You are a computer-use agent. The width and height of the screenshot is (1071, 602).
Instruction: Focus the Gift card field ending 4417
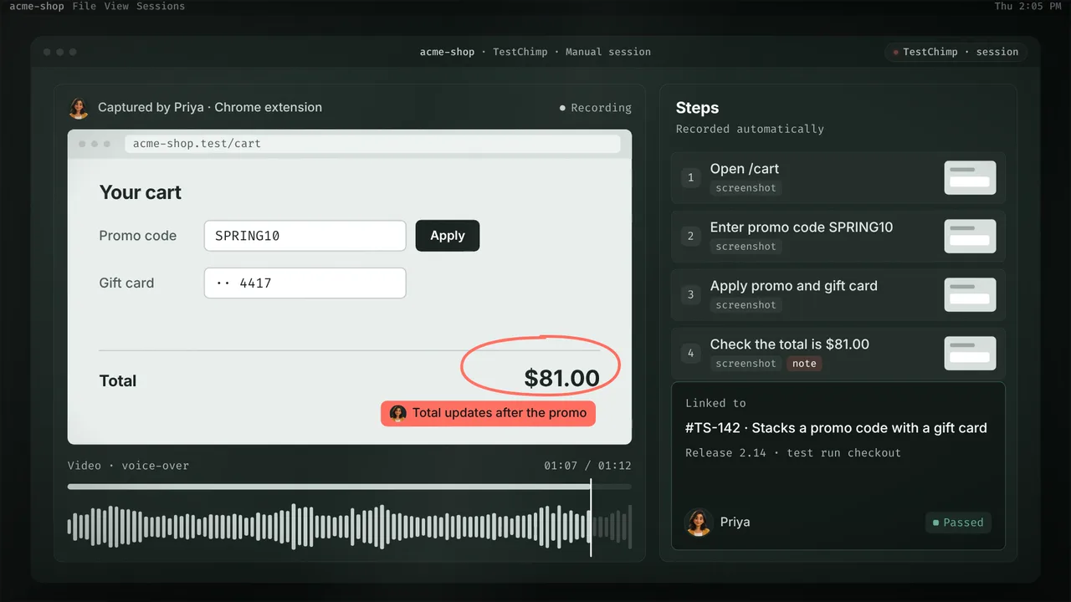click(x=305, y=283)
